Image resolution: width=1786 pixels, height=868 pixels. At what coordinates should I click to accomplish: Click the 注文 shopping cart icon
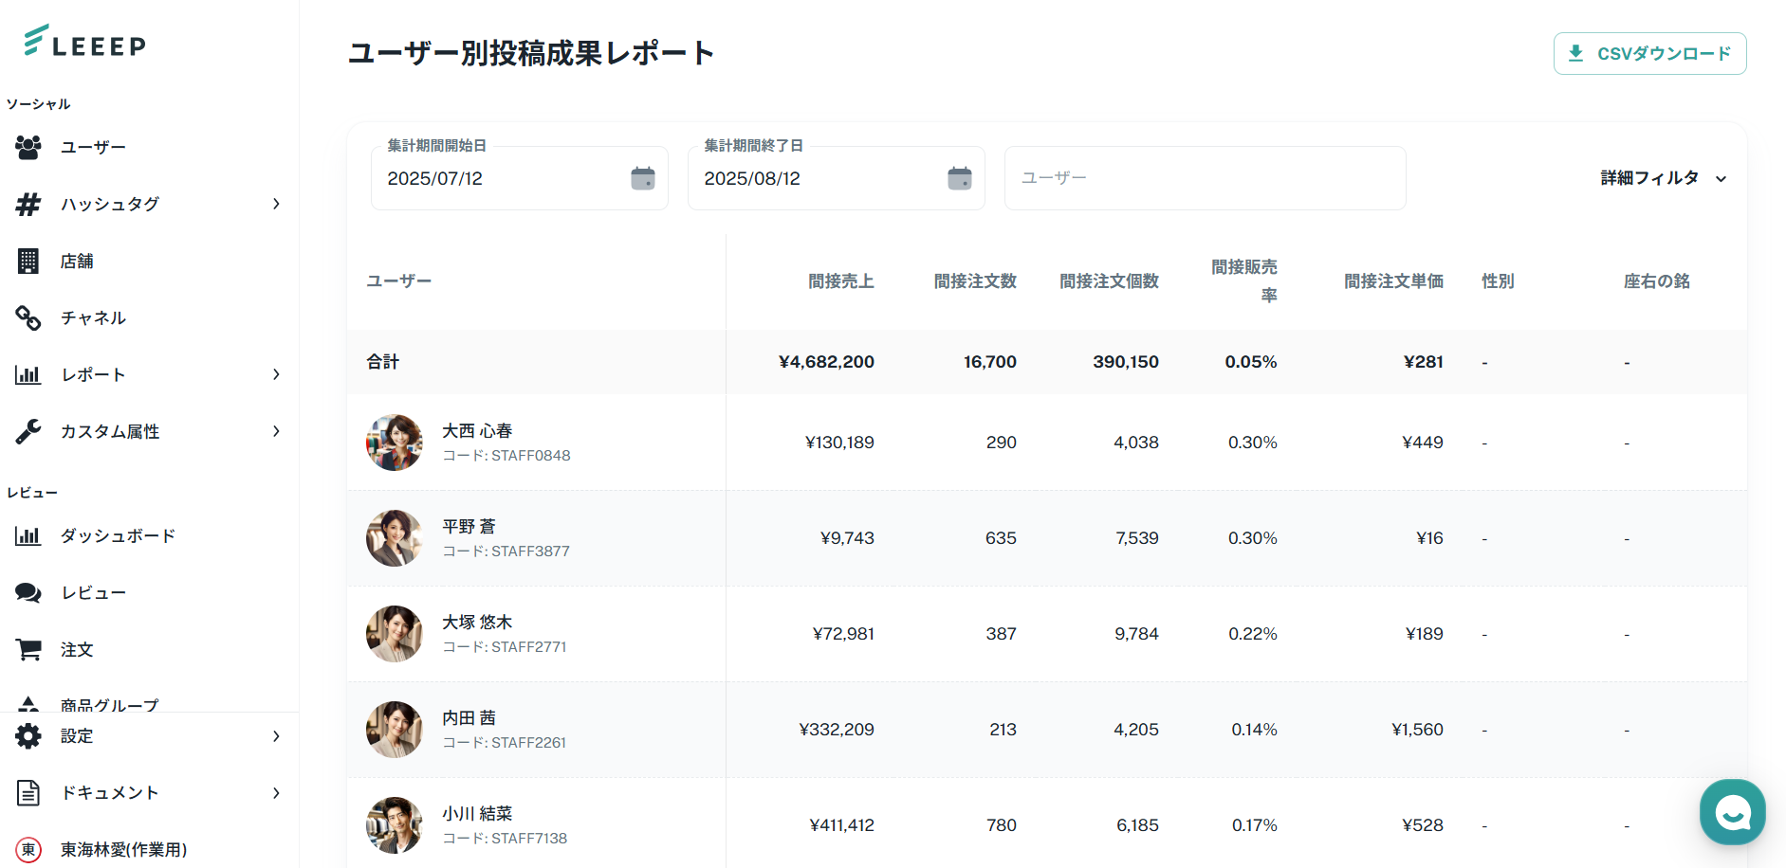pyautogui.click(x=28, y=649)
